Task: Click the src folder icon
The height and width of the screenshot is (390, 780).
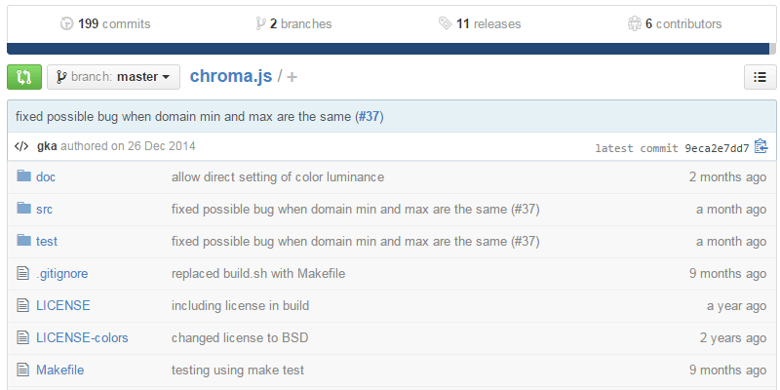Action: click(23, 209)
